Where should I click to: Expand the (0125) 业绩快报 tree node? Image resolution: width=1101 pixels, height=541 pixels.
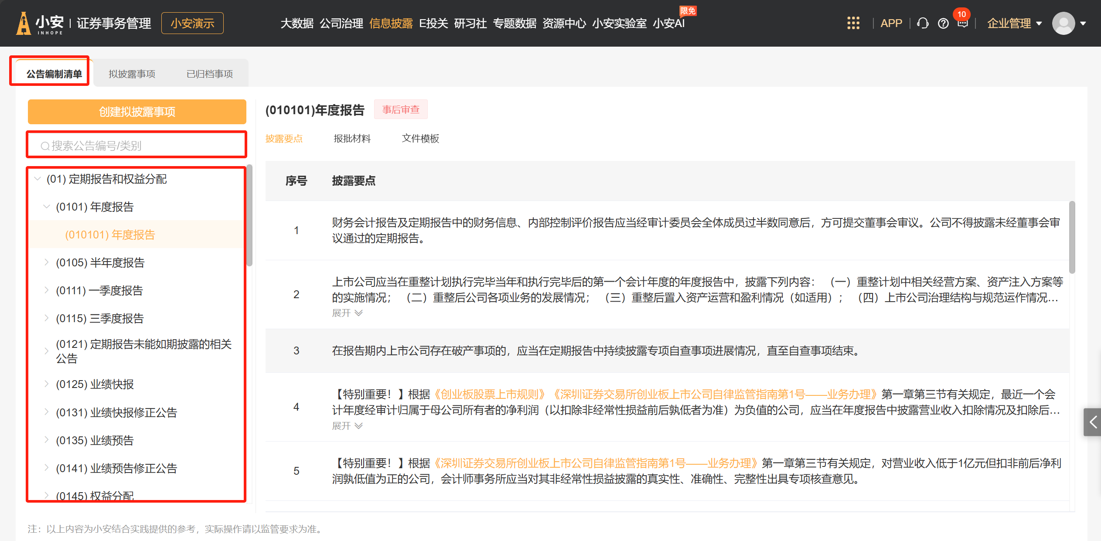[x=47, y=384]
